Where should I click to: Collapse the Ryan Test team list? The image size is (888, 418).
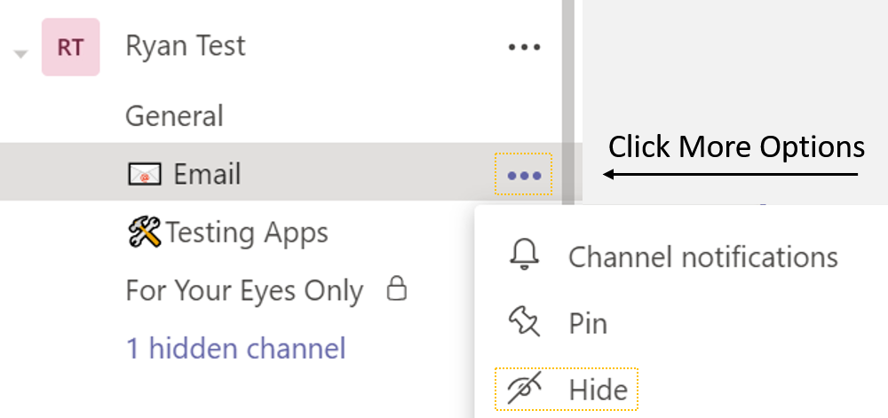(20, 53)
